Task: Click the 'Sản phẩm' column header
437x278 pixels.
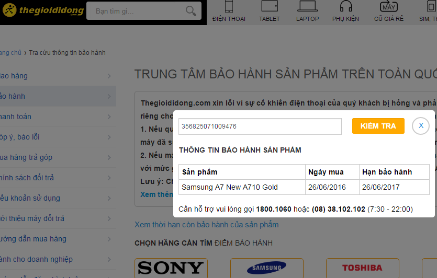Action: point(242,172)
